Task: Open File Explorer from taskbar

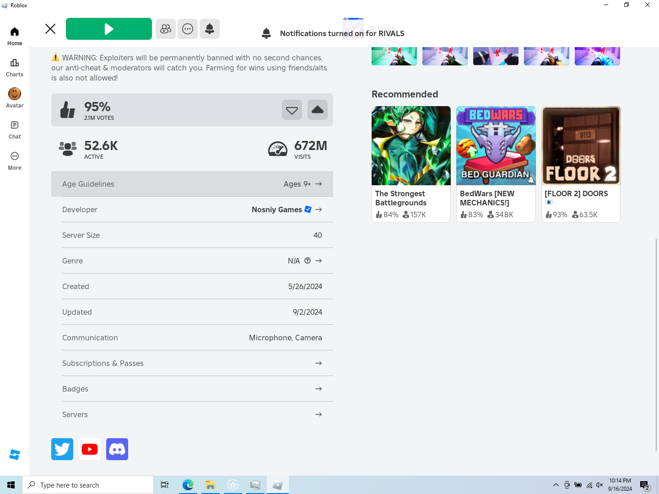Action: [x=210, y=485]
